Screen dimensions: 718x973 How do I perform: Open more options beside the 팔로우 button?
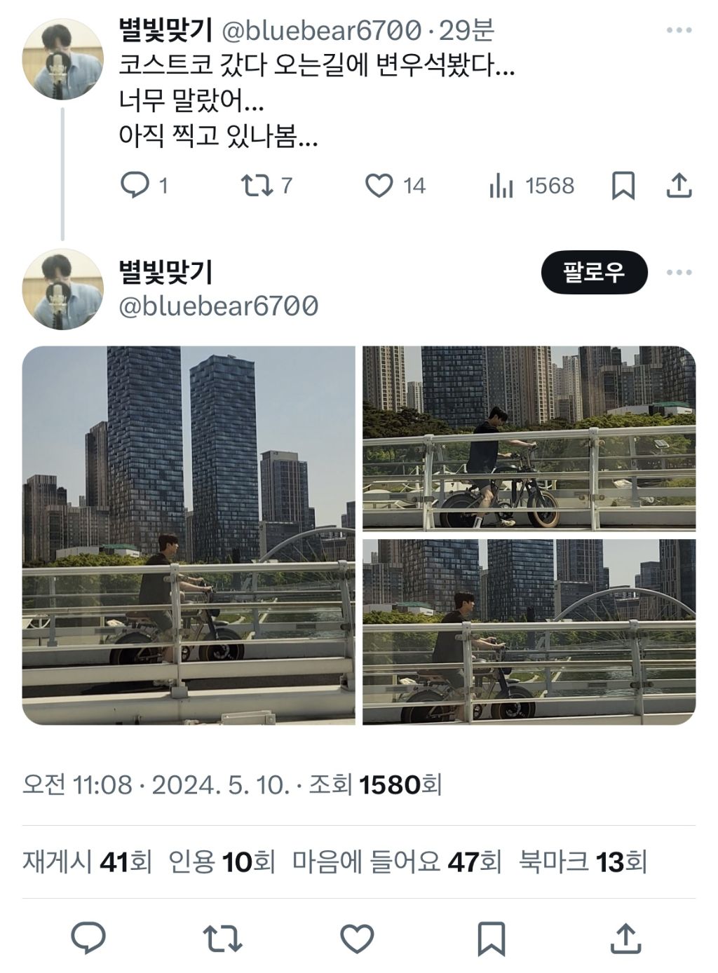679,272
